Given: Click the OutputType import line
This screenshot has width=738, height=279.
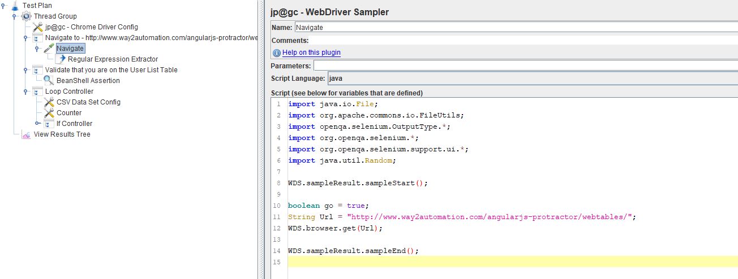Looking at the screenshot, I should pyautogui.click(x=369, y=127).
